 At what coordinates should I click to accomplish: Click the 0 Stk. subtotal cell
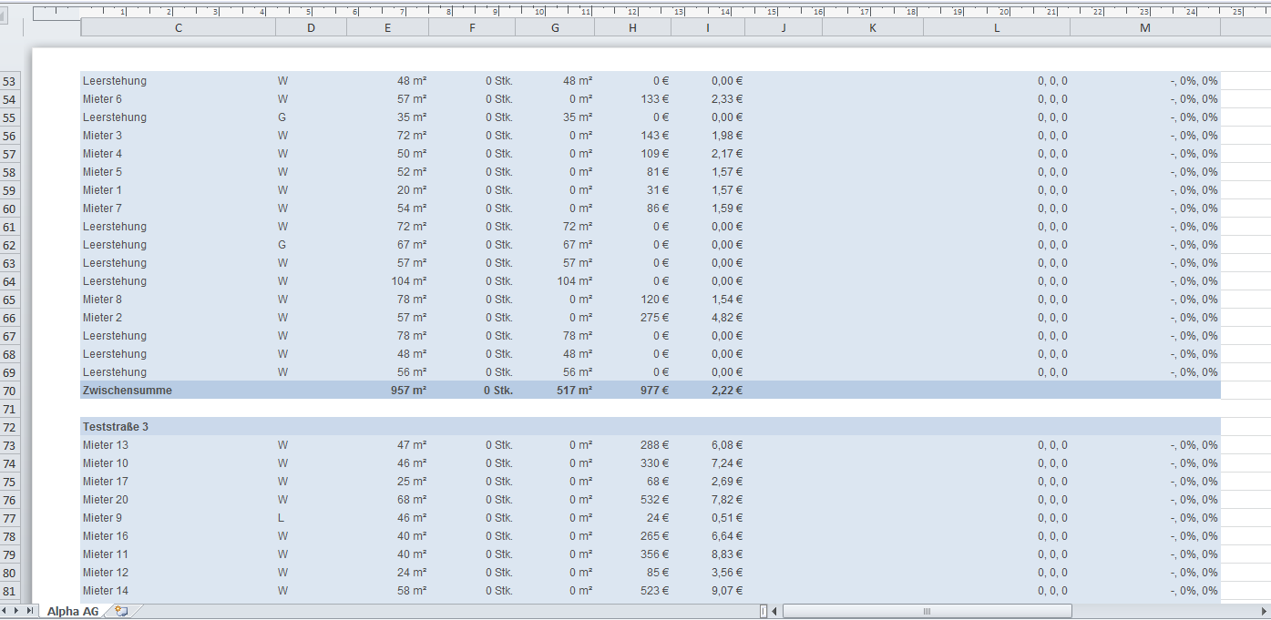click(x=472, y=391)
